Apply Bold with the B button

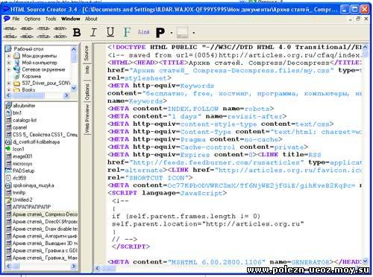(77, 32)
